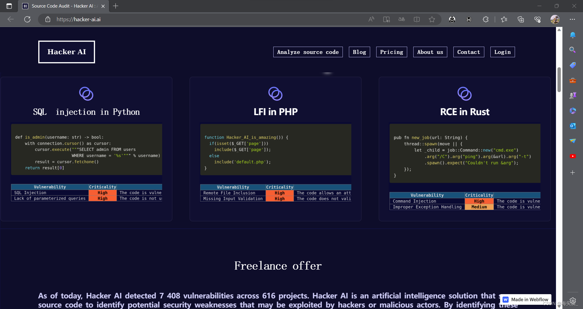Click the page vertical scrollbar thumb
Viewport: 583px width, 309px height.
pos(559,79)
